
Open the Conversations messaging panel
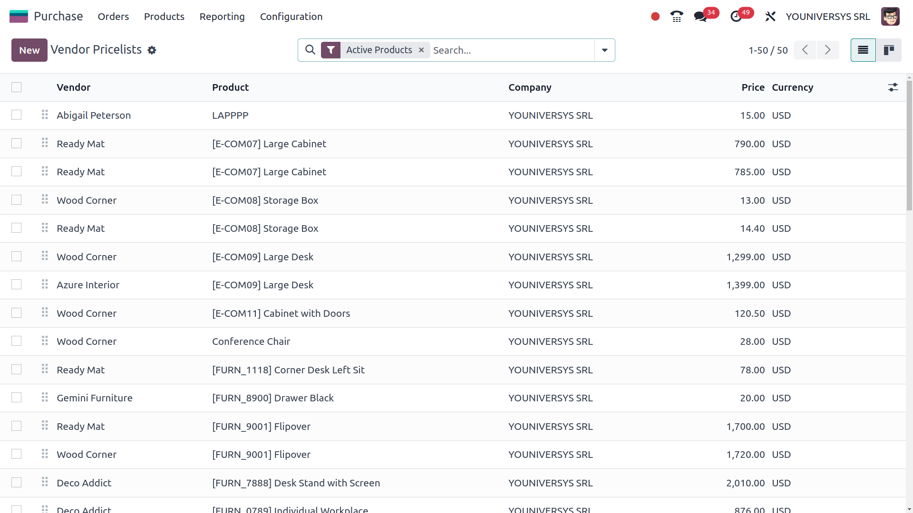(699, 16)
